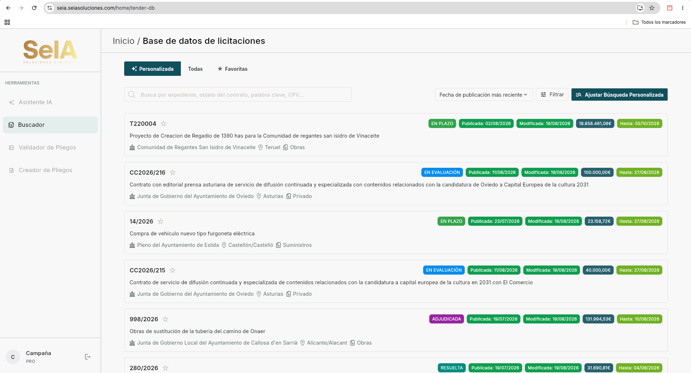Click the SeIA logo
Image resolution: width=691 pixels, height=373 pixels.
point(50,51)
